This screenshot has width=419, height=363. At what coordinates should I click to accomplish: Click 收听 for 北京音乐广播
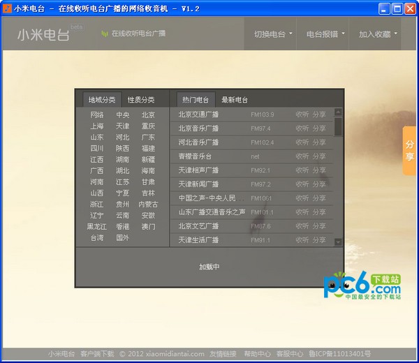click(x=302, y=128)
